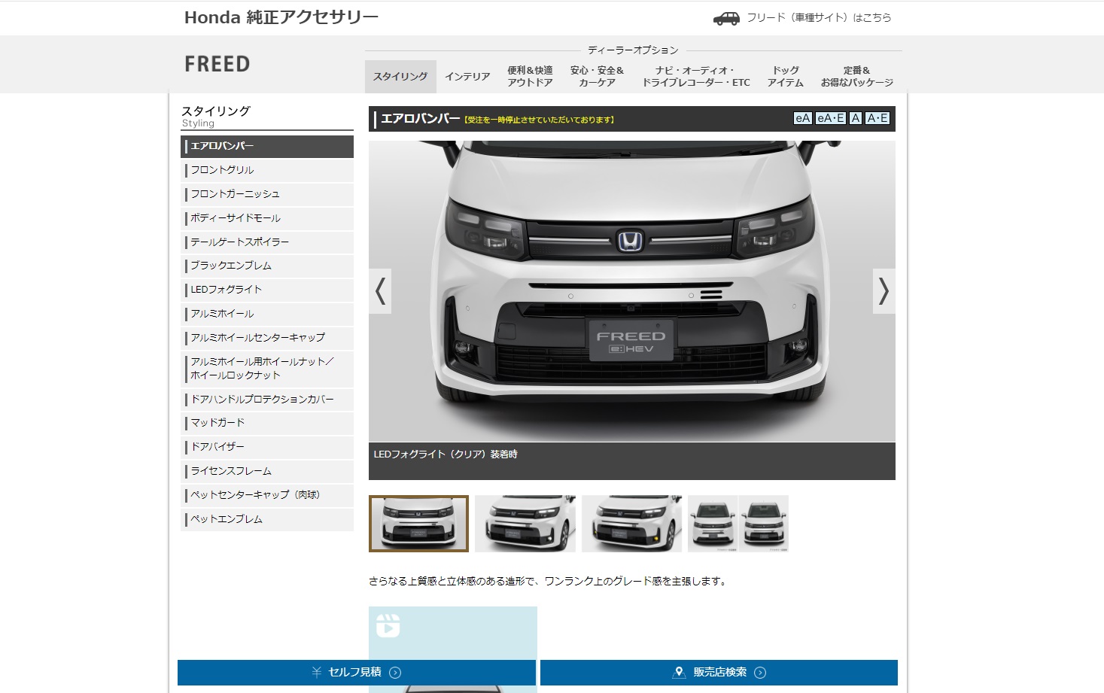Viewport: 1104px width, 693px height.
Task: Show next image with right arrow
Action: (x=884, y=291)
